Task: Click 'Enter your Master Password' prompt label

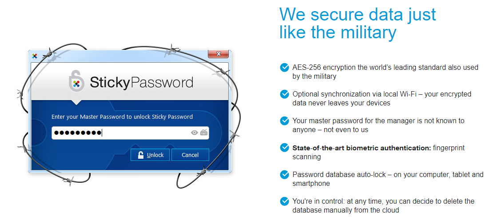Action: [122, 117]
